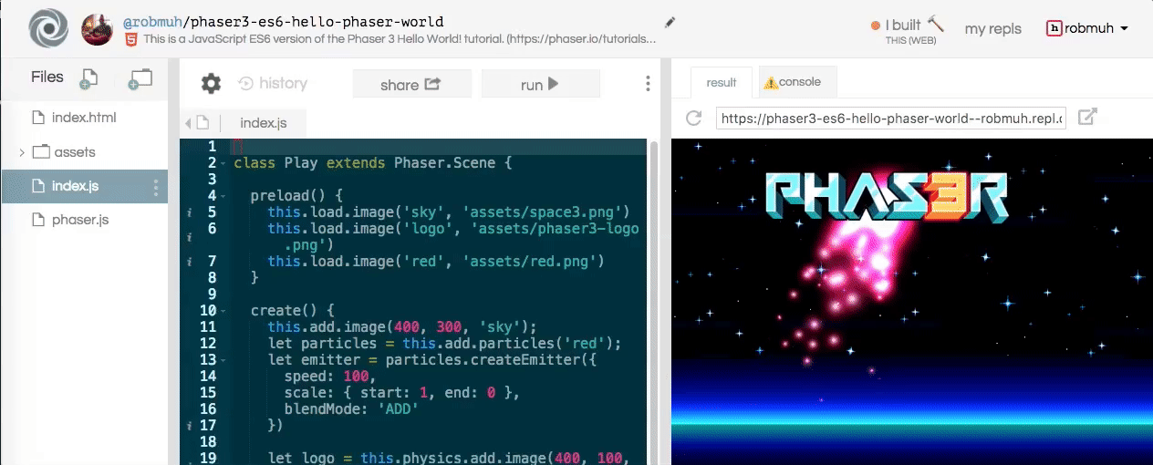Click the run button
Screen dimensions: 1153x465
541,84
